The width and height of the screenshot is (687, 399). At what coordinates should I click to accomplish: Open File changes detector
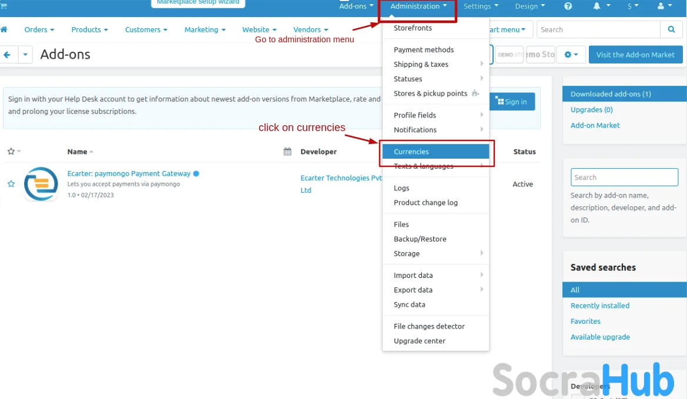pos(435,326)
